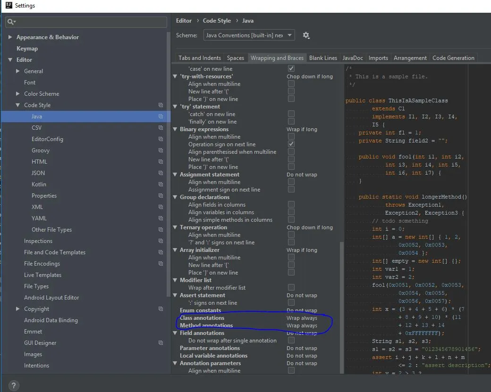491x392 pixels.
Task: Click the help question mark button
Action: (x=14, y=385)
